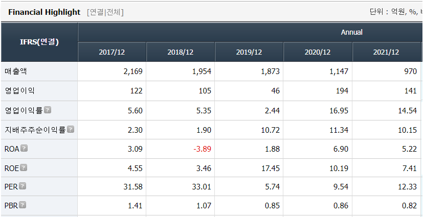Select the 지배주주순이익률 row label
Image resolution: width=424 pixels, height=217 pixels.
tap(35, 130)
